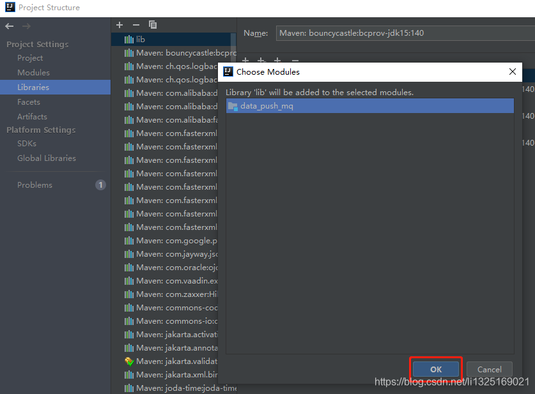Select Maven: joda-time:joda-time library
The width and height of the screenshot is (535, 394).
tap(174, 388)
